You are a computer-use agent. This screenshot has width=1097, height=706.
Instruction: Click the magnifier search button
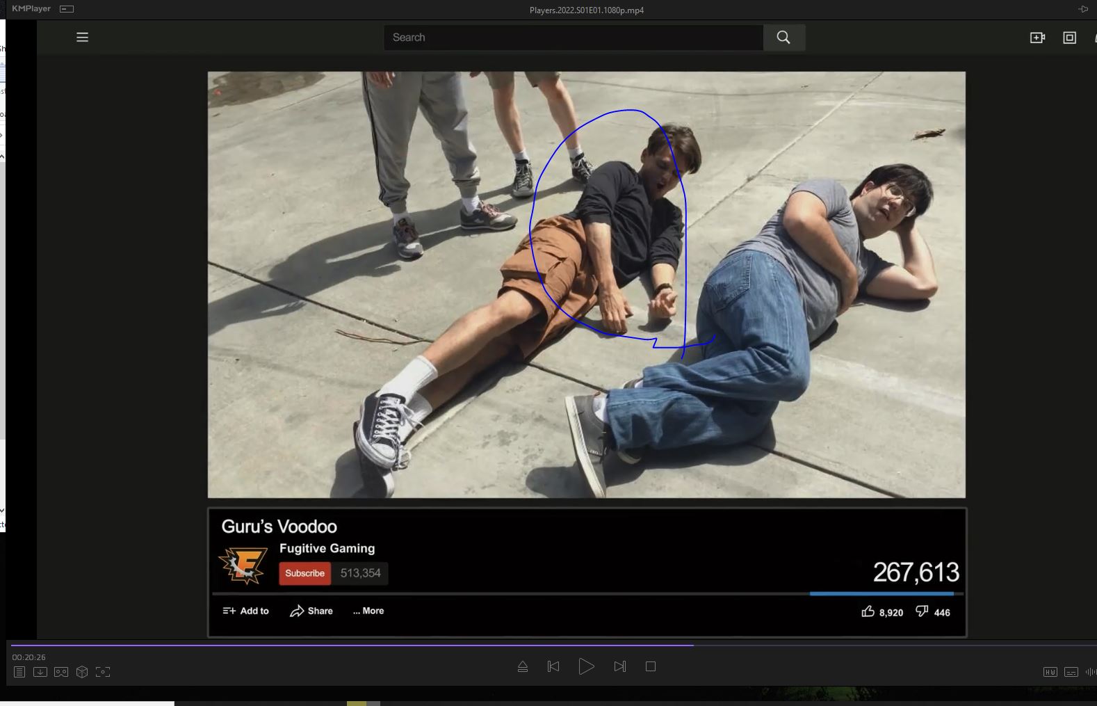[x=783, y=38]
